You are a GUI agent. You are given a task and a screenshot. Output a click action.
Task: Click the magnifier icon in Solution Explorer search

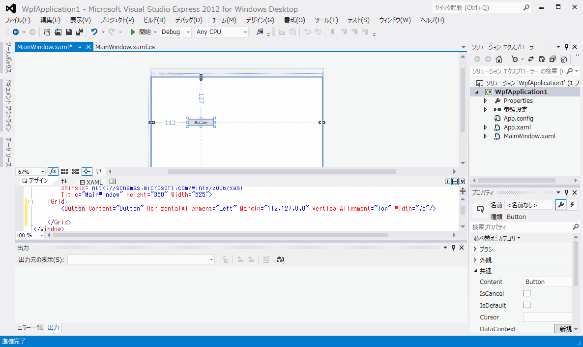coord(570,71)
